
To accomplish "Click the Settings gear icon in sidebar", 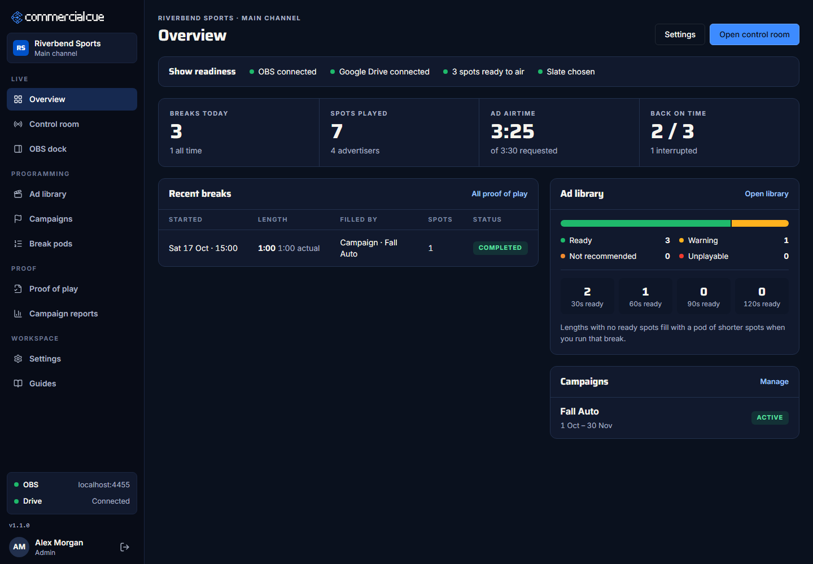I will [18, 359].
